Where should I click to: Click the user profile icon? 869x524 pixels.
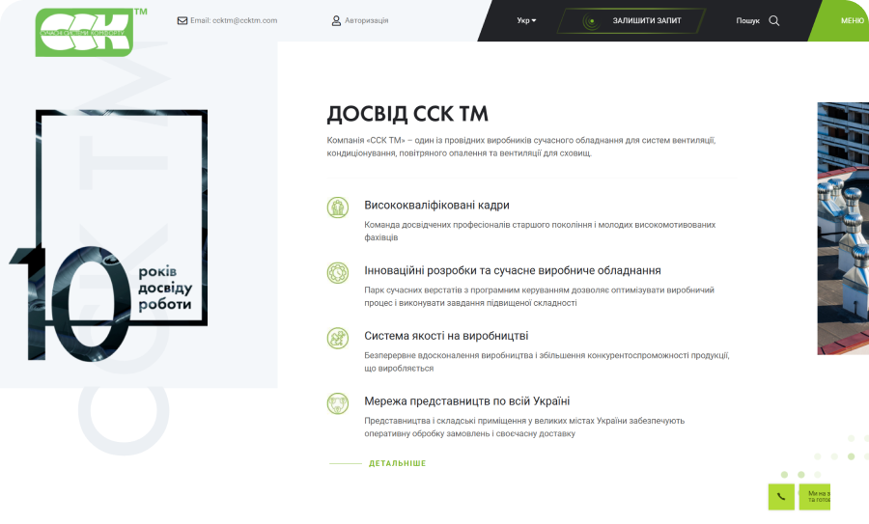(x=336, y=20)
